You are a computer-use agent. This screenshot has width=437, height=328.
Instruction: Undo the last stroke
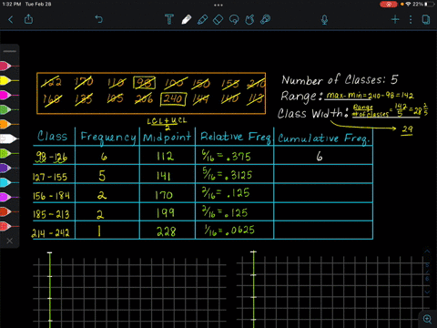click(99, 19)
